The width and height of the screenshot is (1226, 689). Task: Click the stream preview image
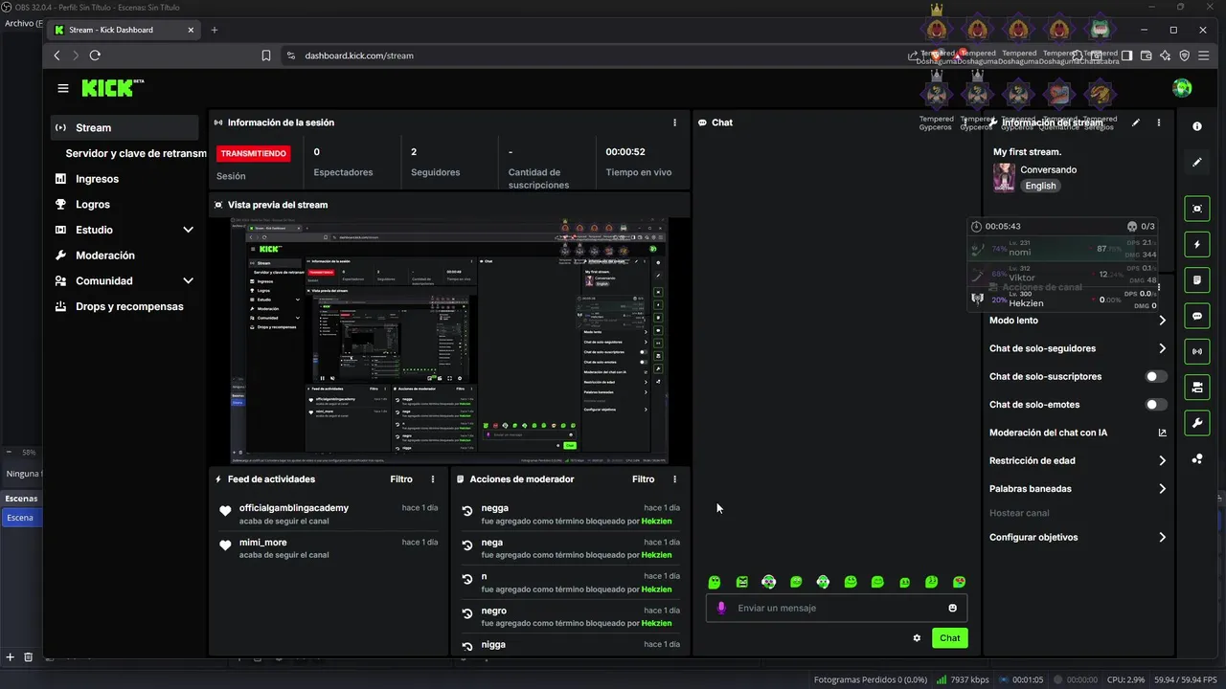pos(449,341)
